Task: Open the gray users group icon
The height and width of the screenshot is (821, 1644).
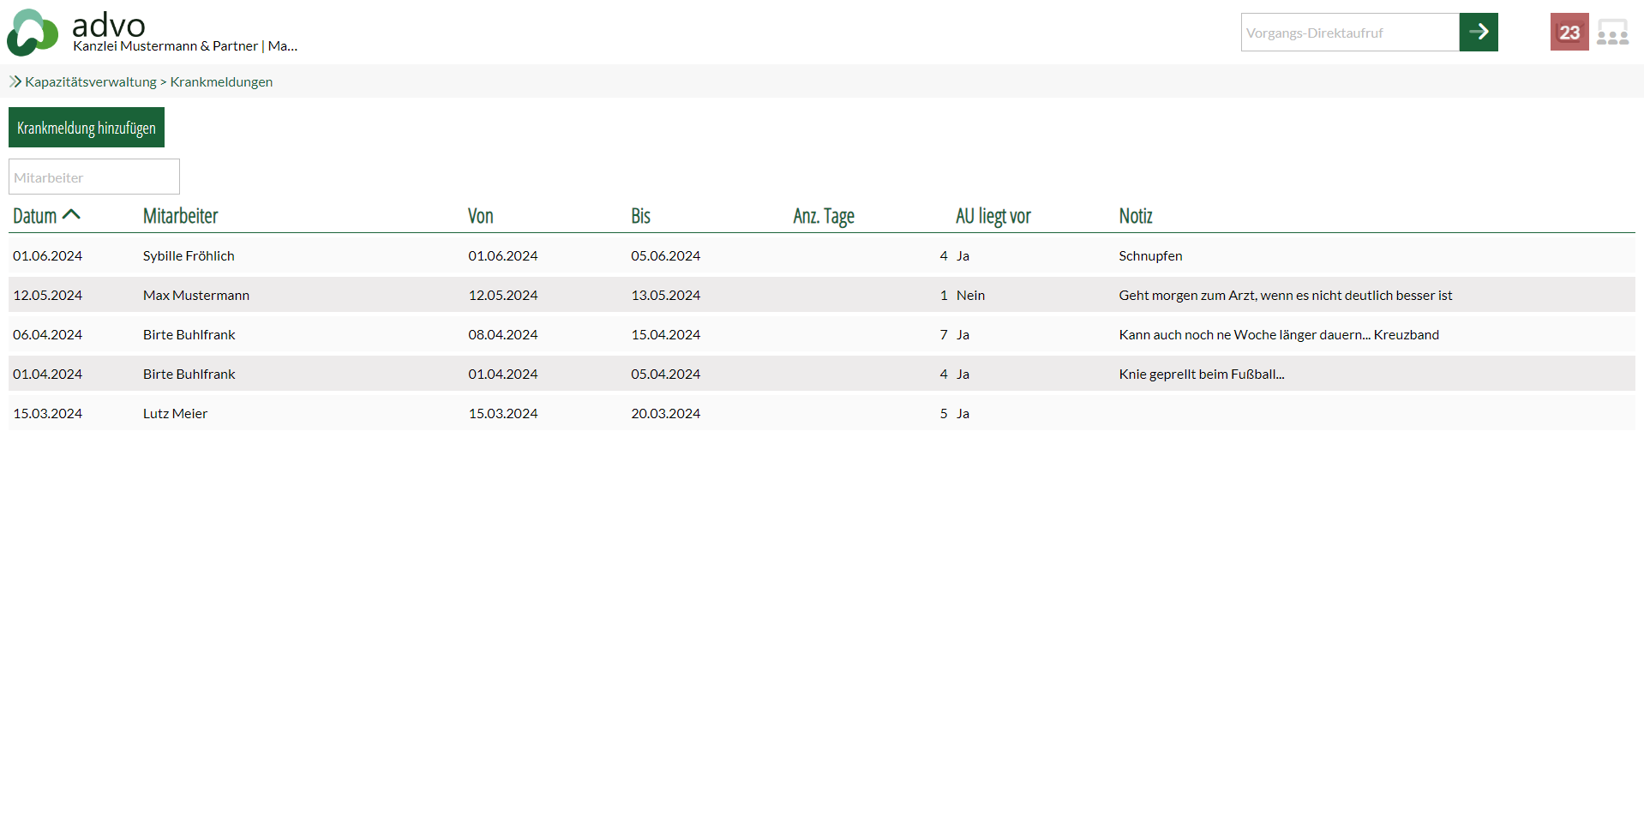Action: [1612, 33]
